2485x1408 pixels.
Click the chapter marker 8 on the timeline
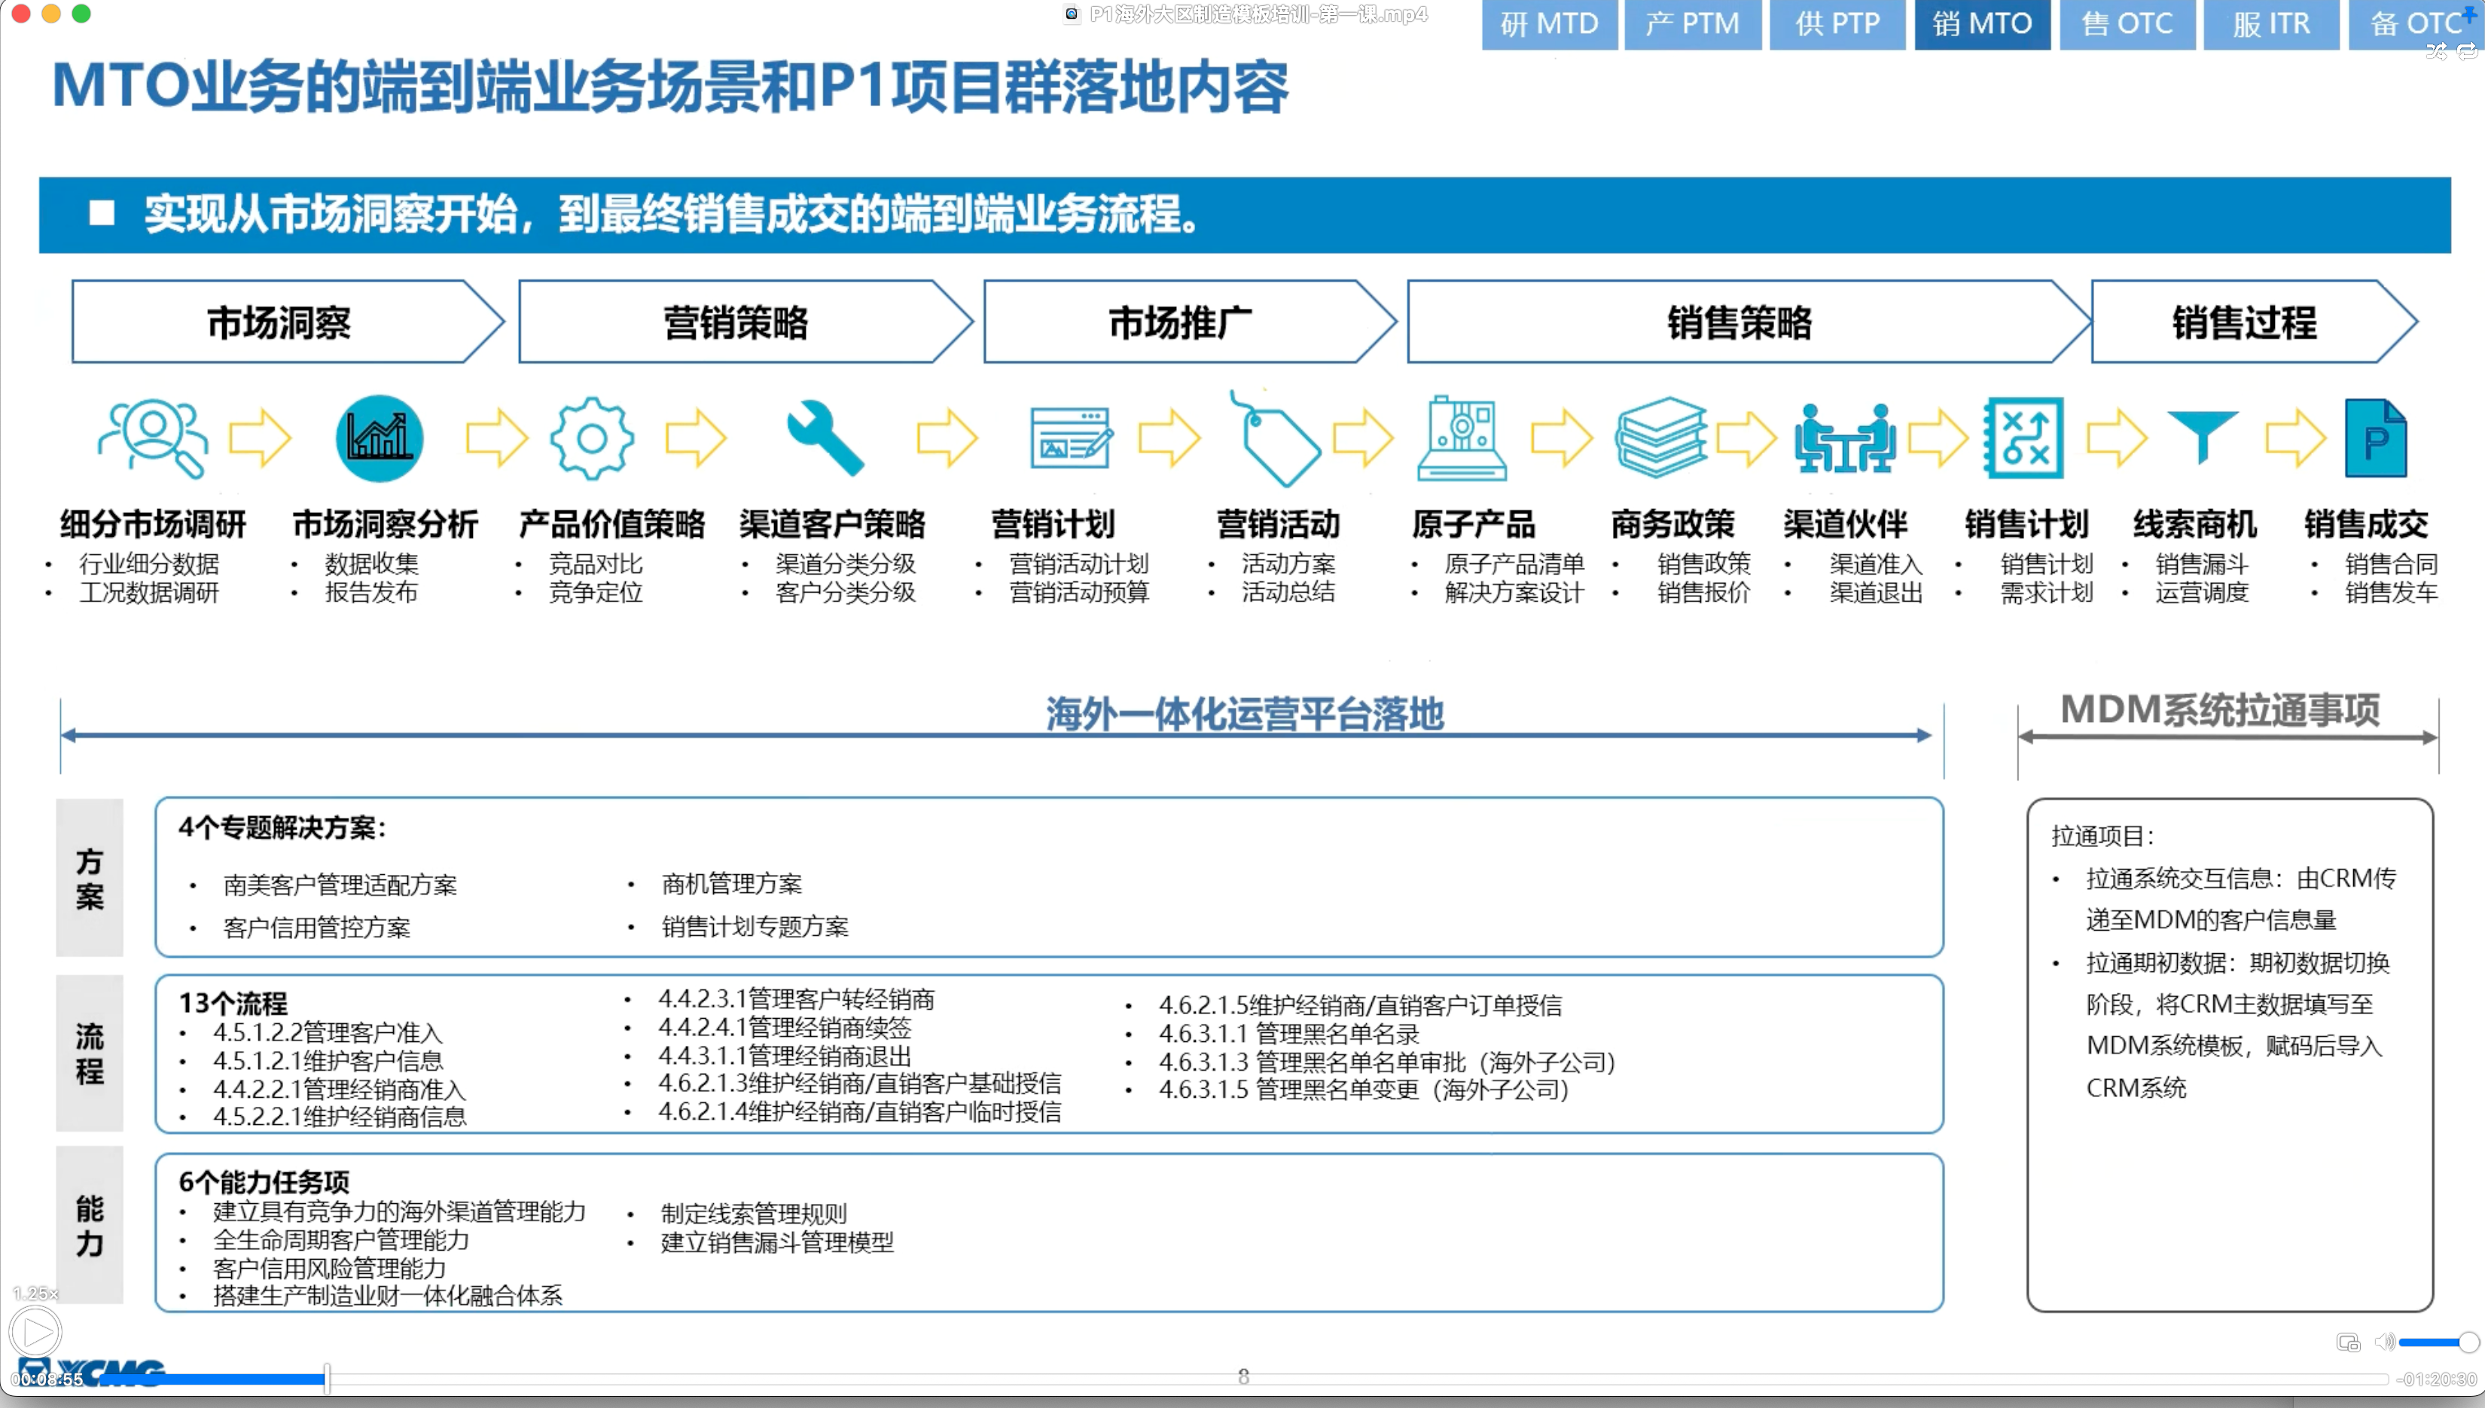(1243, 1376)
